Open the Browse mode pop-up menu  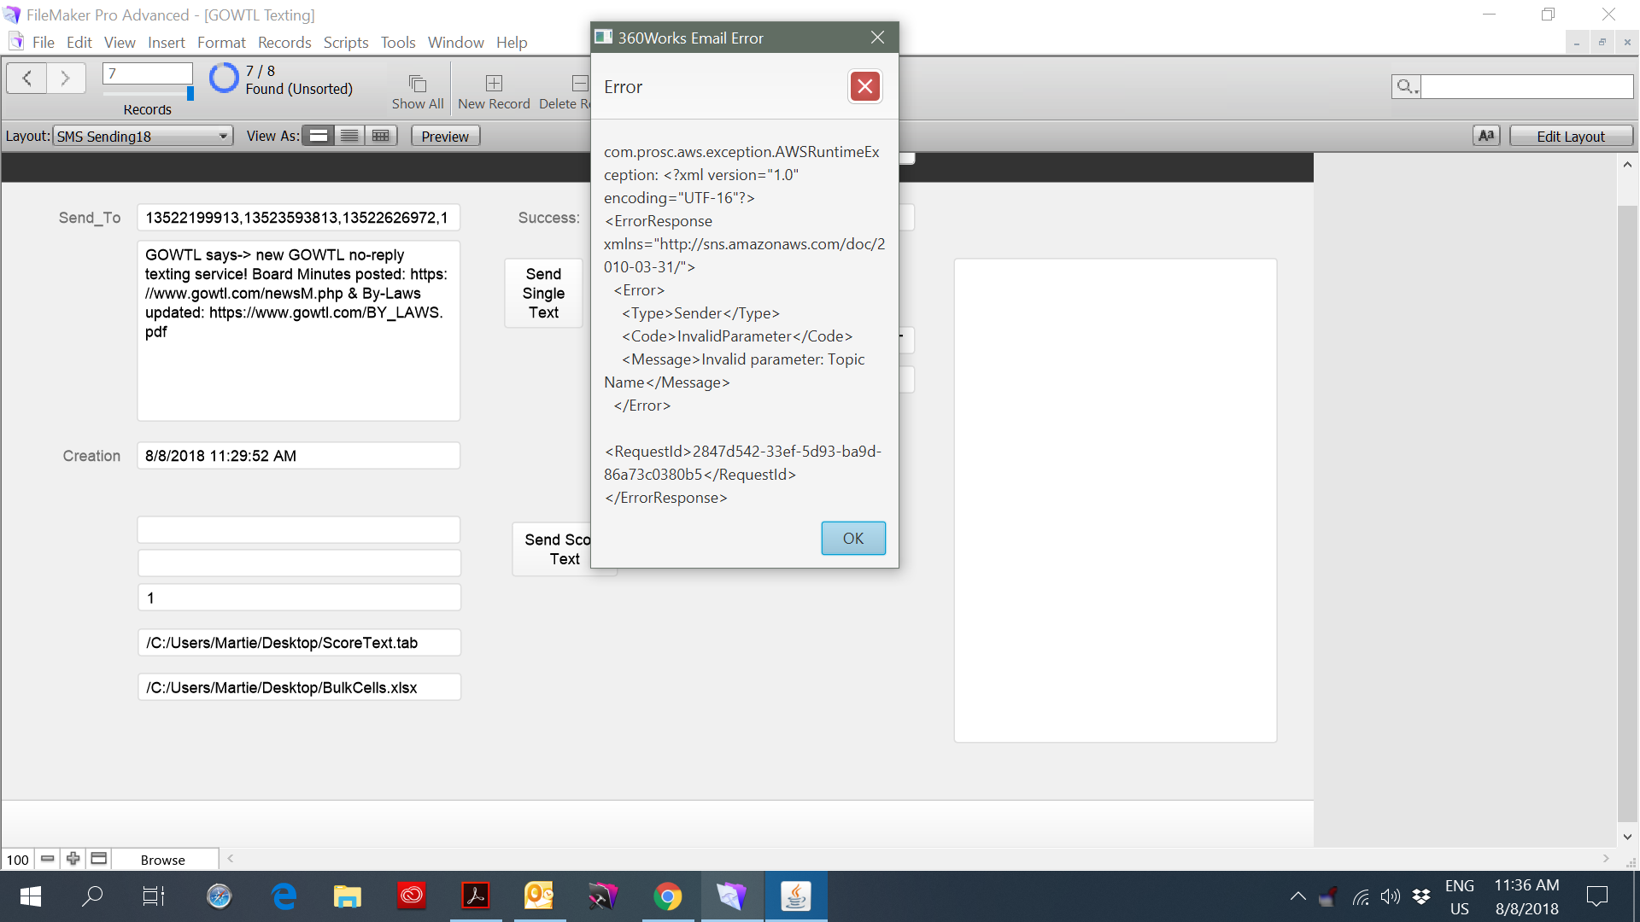(162, 860)
